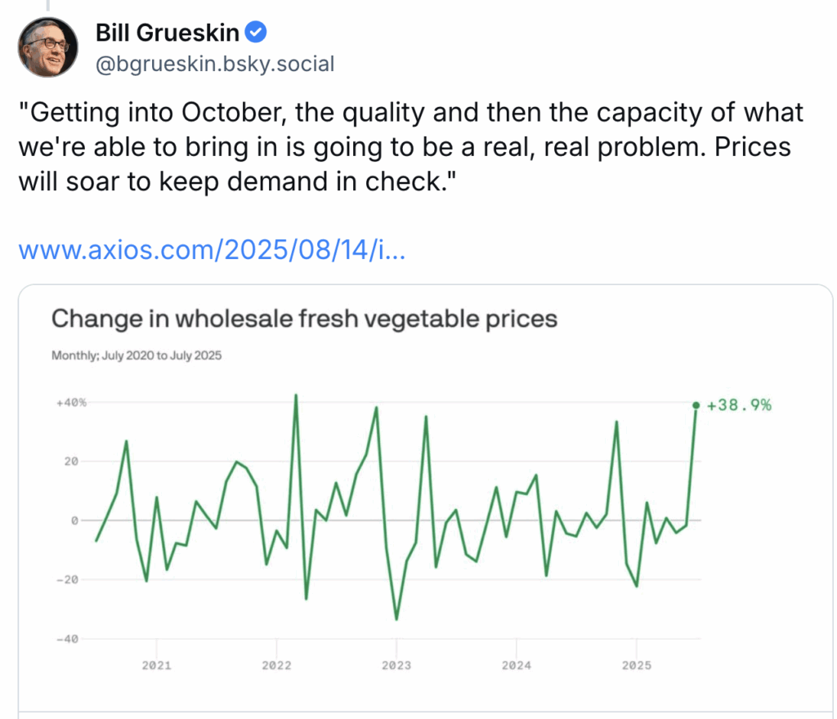This screenshot has height=719, width=837.
Task: Click the 2024 x-axis label
Action: pyautogui.click(x=517, y=665)
